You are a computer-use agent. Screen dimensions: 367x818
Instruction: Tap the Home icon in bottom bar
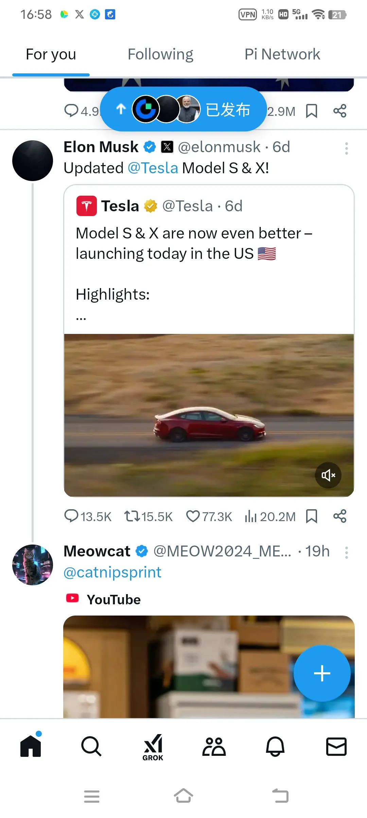31,746
